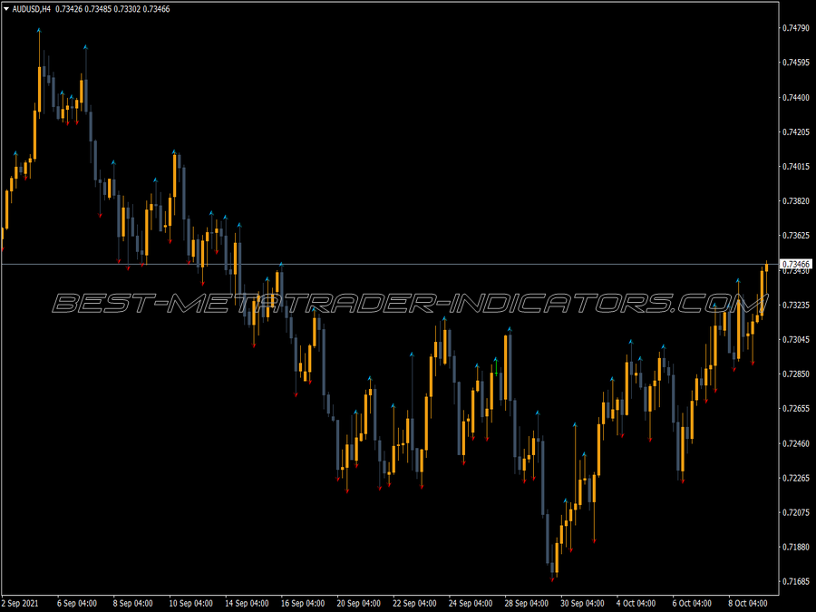Click the 0.72075 price scale label

[796, 512]
